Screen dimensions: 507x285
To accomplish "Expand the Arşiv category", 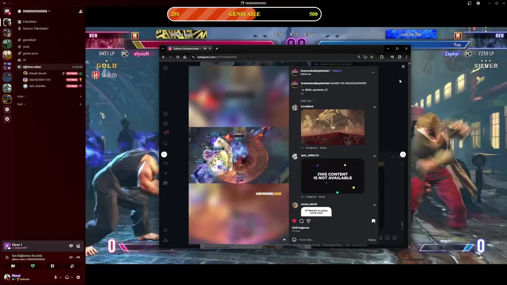I will click(21, 97).
